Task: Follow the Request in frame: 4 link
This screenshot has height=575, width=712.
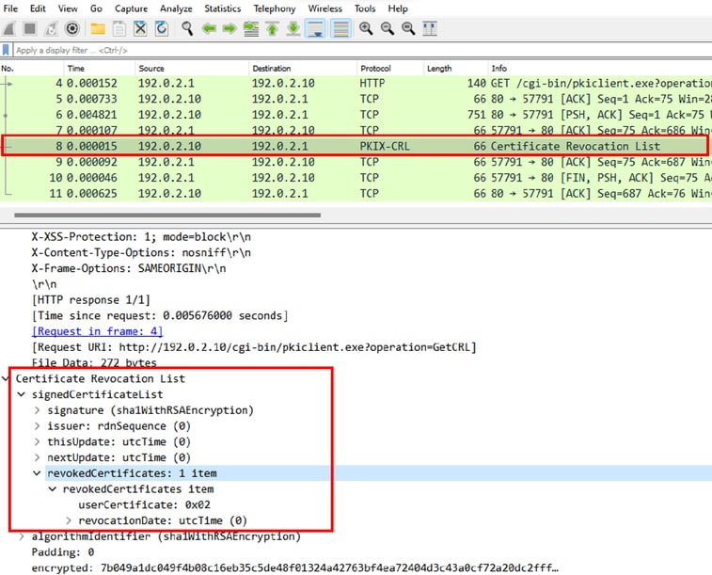Action: tap(97, 331)
